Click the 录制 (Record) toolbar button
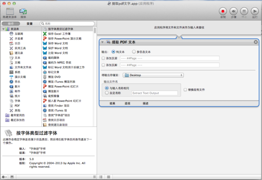The height and width of the screenshot is (180, 262). pos(223,12)
